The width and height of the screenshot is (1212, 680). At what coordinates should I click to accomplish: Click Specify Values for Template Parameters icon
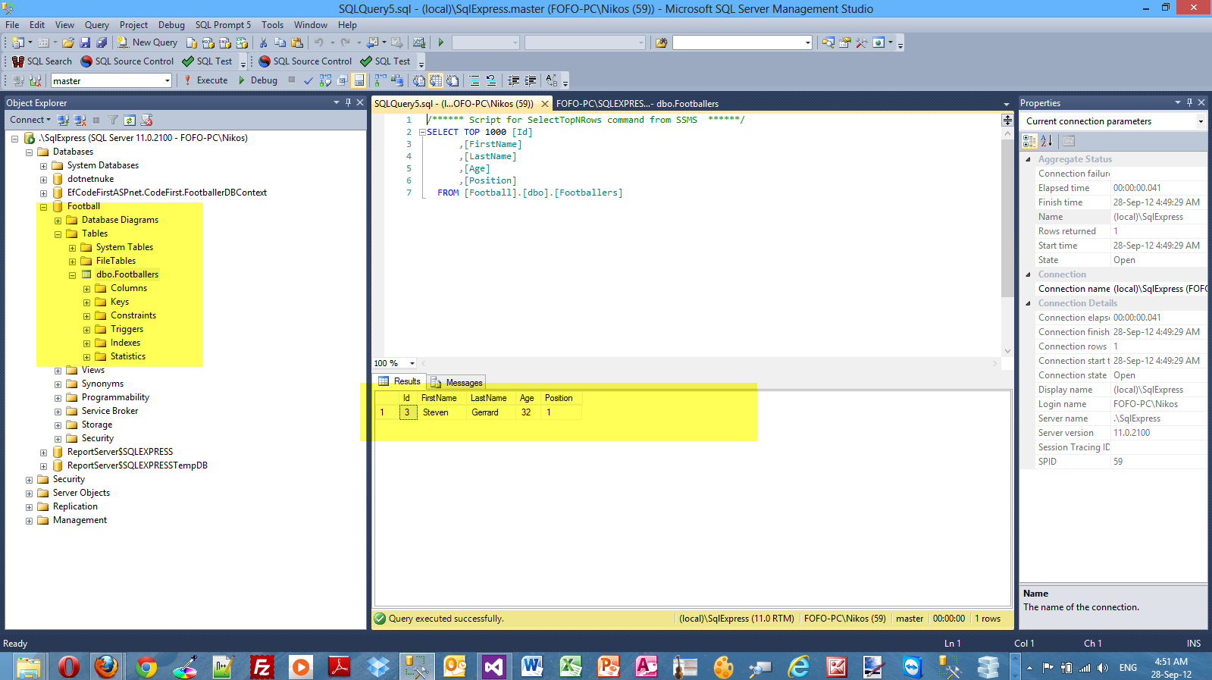click(551, 80)
